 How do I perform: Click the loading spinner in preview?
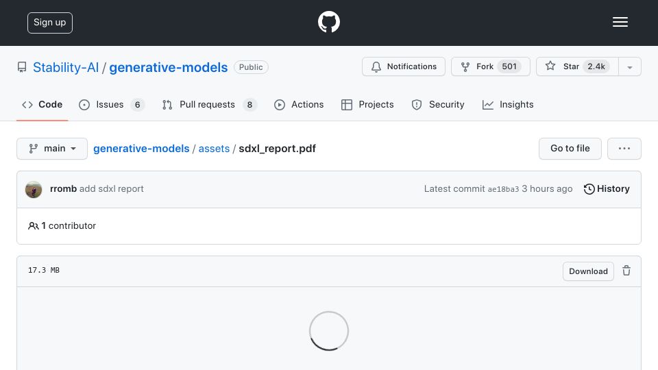328,330
